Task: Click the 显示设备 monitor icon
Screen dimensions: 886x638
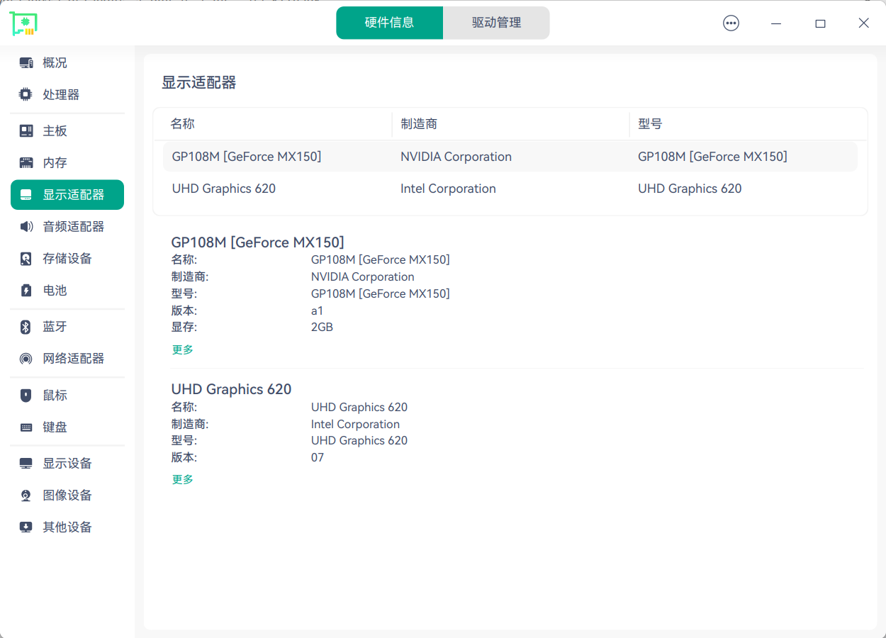Action: (x=26, y=464)
